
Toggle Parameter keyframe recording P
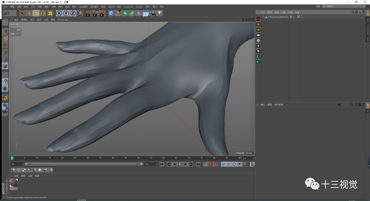point(239,164)
